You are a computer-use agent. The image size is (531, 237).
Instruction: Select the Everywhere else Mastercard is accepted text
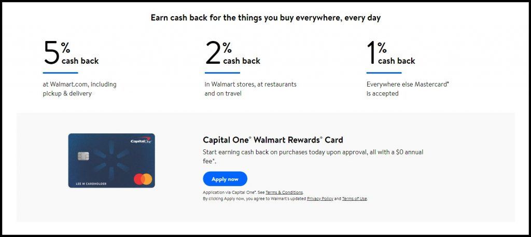408,89
